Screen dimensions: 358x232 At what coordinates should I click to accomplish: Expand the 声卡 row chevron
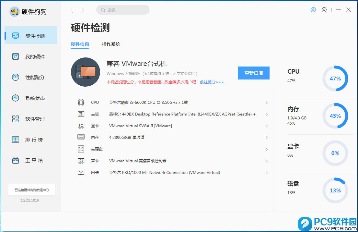[267, 161]
